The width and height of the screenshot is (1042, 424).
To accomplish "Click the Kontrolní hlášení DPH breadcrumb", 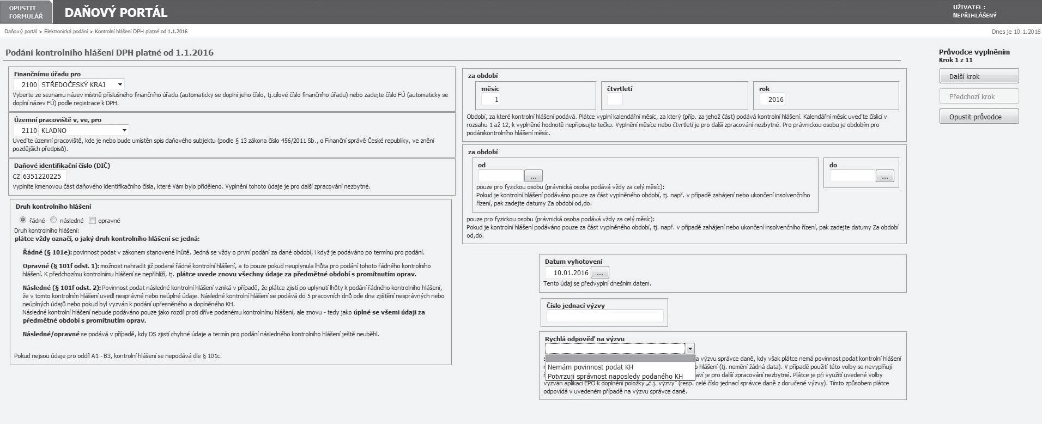I will tap(141, 32).
